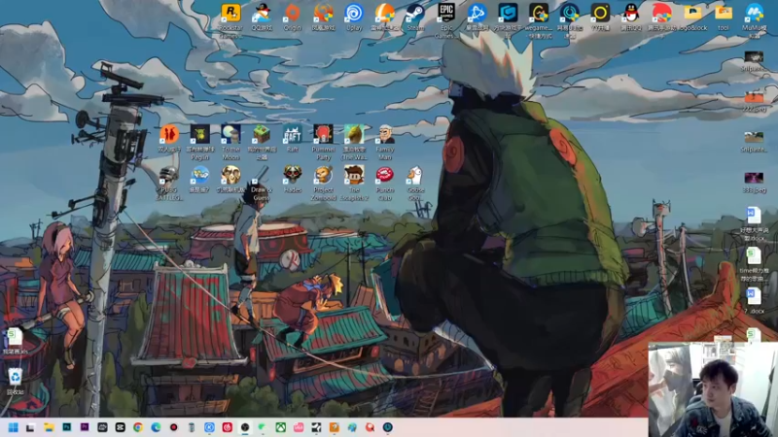The width and height of the screenshot is (778, 437).
Task: Open File Explorer from taskbar
Action: [x=49, y=427]
